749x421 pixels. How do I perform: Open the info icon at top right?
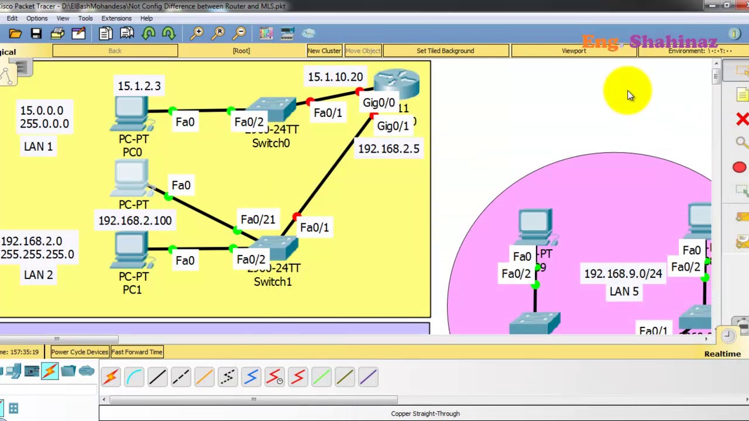[734, 34]
